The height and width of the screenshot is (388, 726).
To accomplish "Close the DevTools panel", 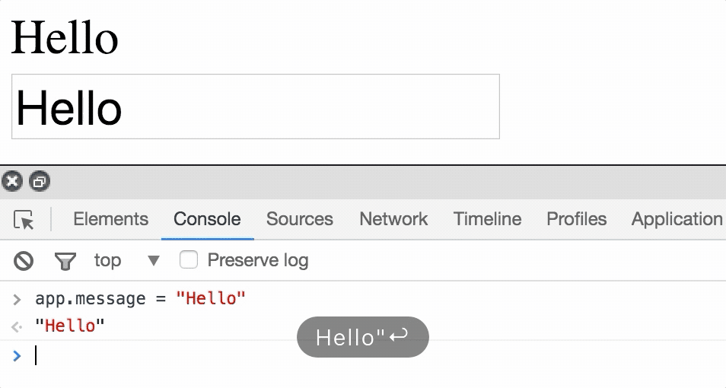I will pos(12,181).
